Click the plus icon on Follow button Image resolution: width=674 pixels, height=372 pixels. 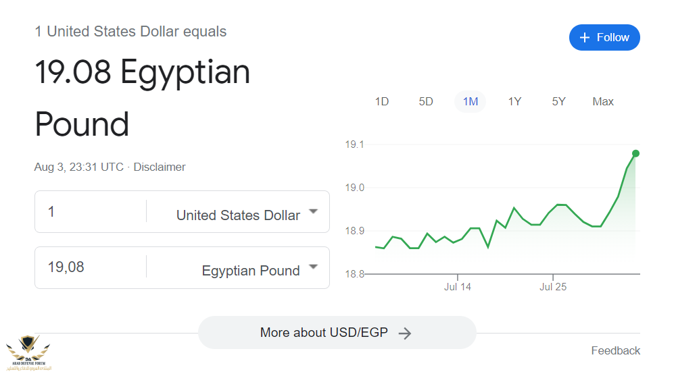click(585, 38)
